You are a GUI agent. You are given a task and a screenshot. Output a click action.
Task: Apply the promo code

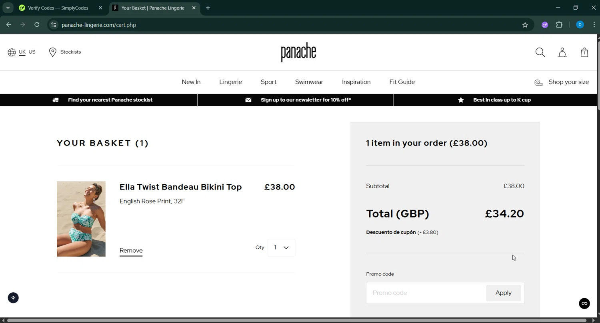tap(503, 293)
